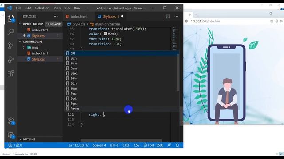Open editor More Actions ellipsis
The width and height of the screenshot is (284, 159).
(x=176, y=16)
